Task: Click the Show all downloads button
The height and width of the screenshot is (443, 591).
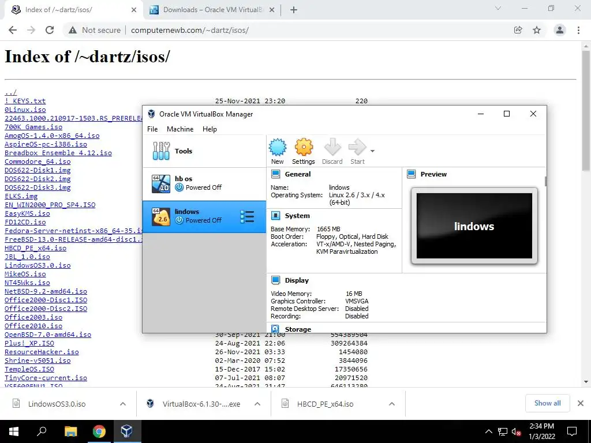Action: [x=547, y=403]
